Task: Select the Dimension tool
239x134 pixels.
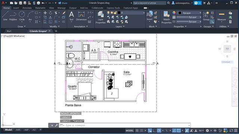Action: pyautogui.click(x=81, y=16)
